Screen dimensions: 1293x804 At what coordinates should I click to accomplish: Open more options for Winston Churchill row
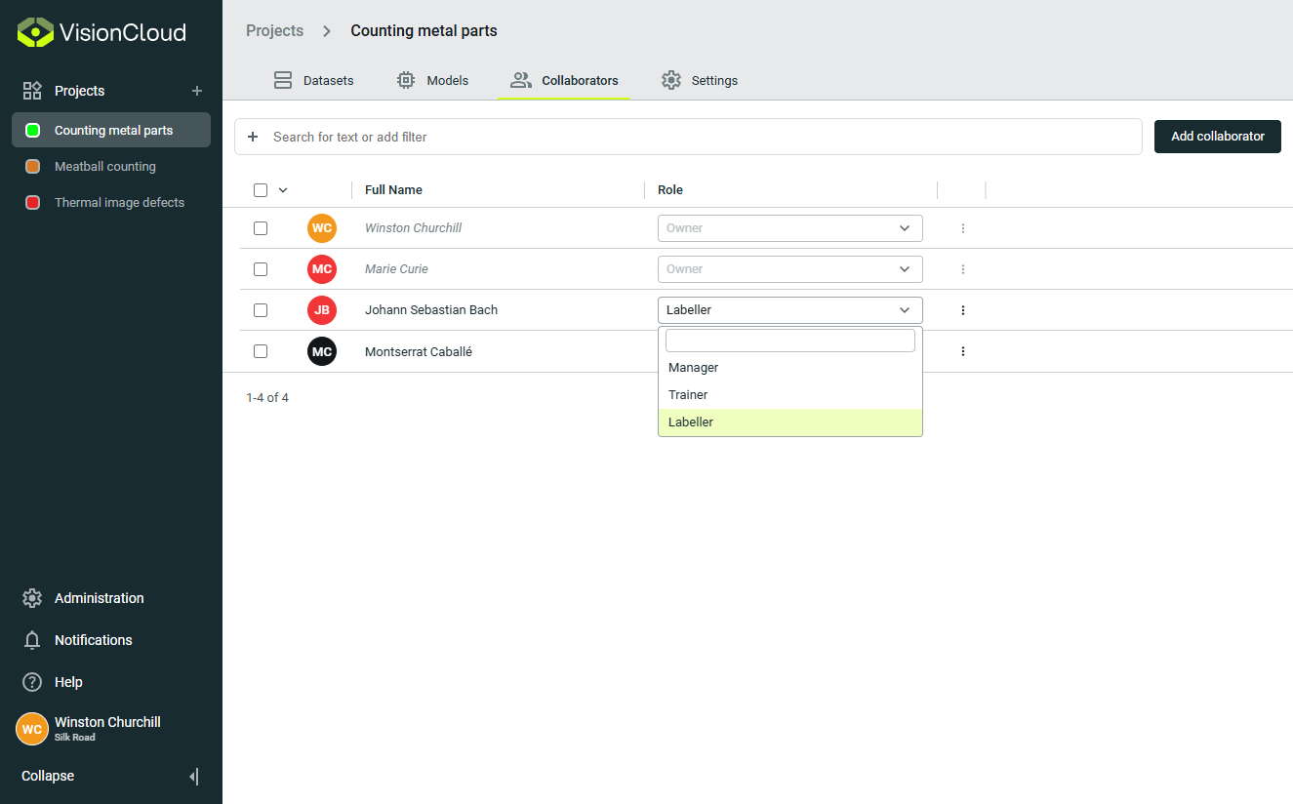point(963,228)
